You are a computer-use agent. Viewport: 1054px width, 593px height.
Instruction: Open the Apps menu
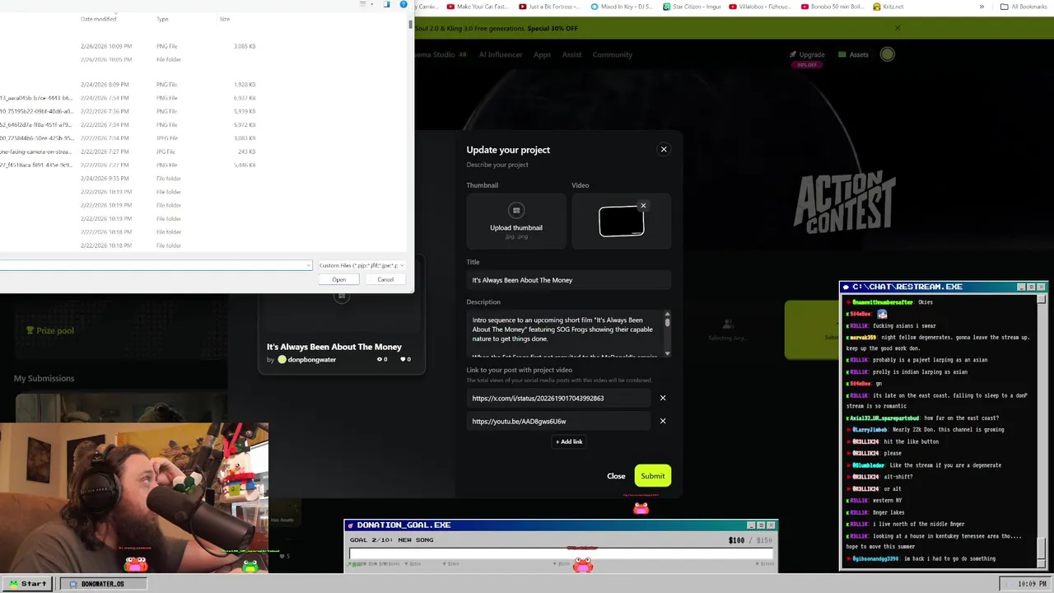542,54
